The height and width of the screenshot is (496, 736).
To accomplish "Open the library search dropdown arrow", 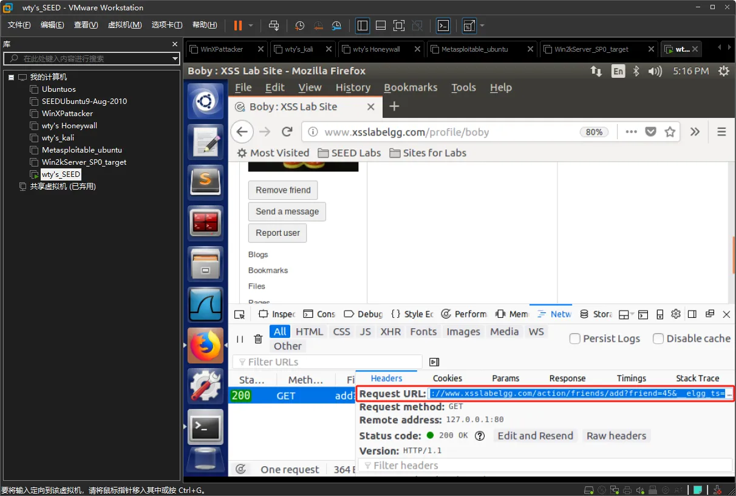I will click(x=175, y=58).
